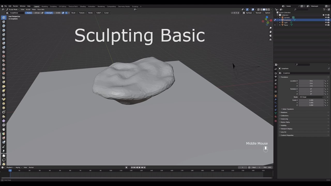Switch to the Shading workspace tab
Viewport: 331px width, 186px height.
click(83, 6)
